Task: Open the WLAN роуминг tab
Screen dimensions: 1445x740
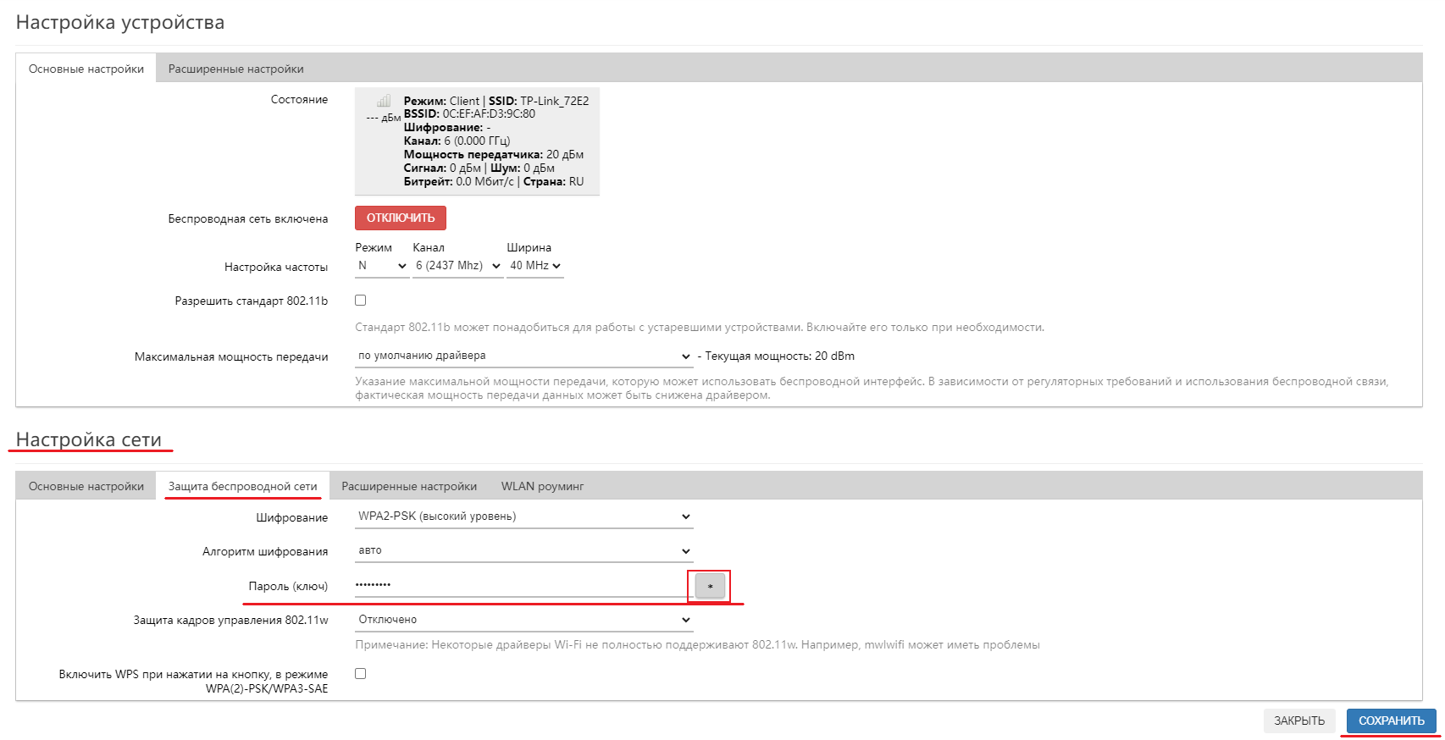Action: [x=542, y=486]
